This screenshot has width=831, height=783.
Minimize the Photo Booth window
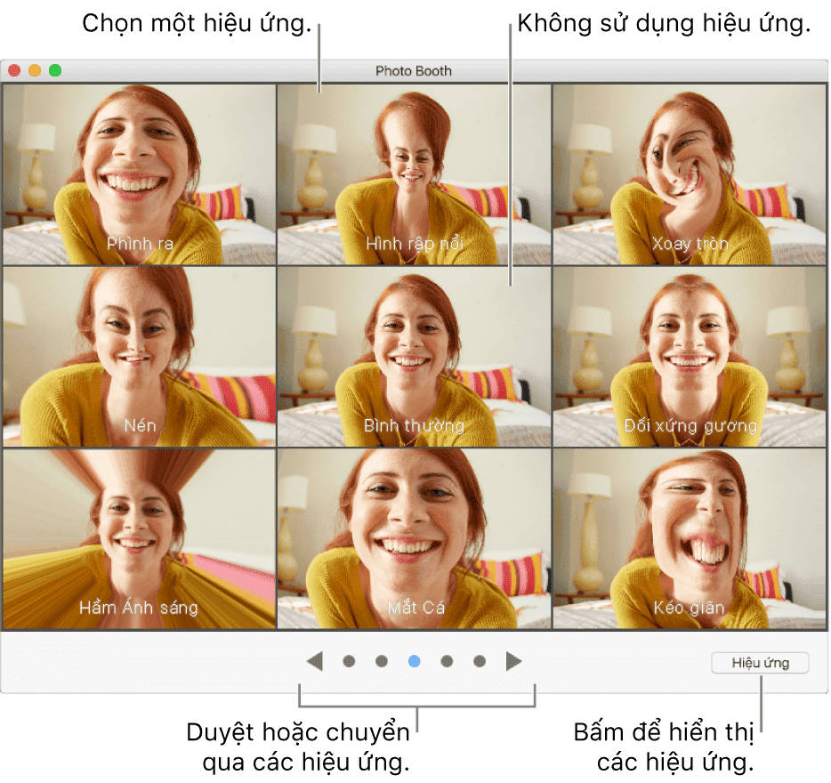(35, 70)
